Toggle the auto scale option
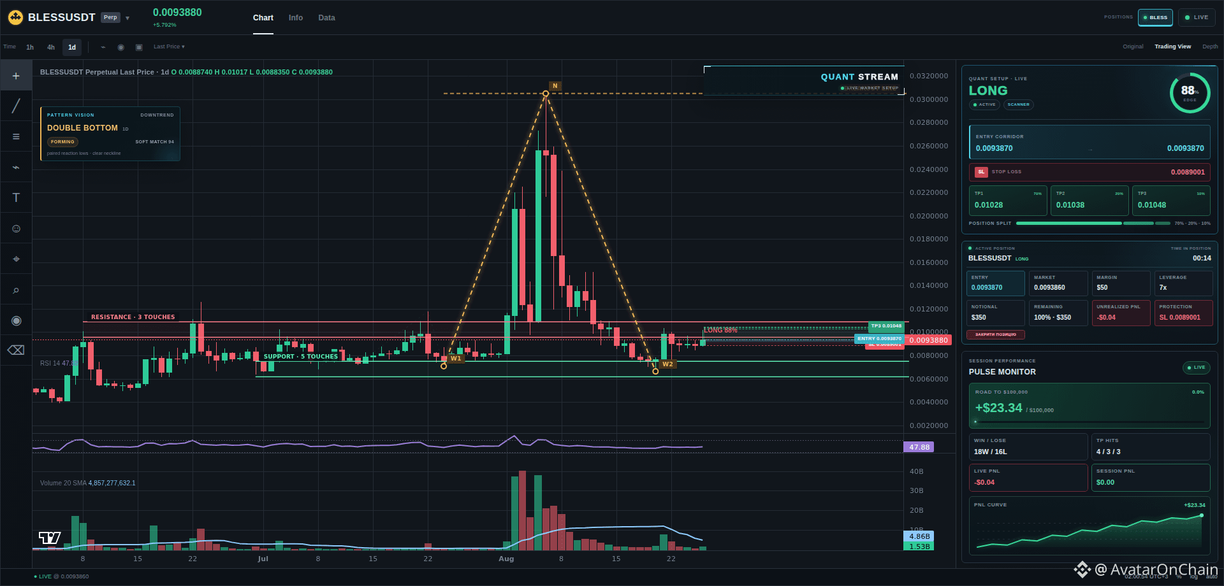Screen dimensions: 1224x586 click(x=1211, y=576)
